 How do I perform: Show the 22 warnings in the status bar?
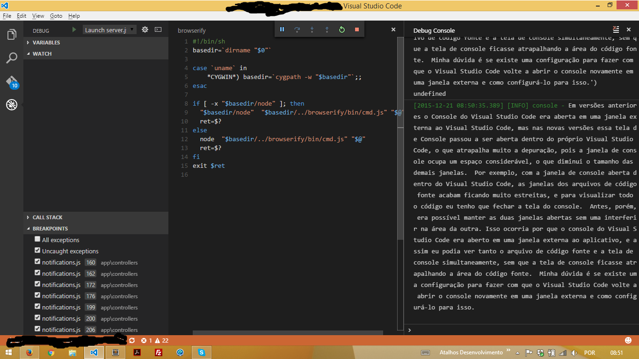coord(162,341)
